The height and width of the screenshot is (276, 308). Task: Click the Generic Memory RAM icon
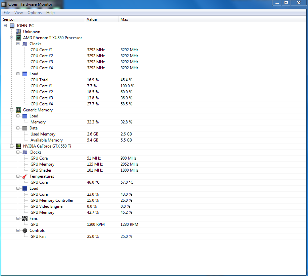(18, 110)
